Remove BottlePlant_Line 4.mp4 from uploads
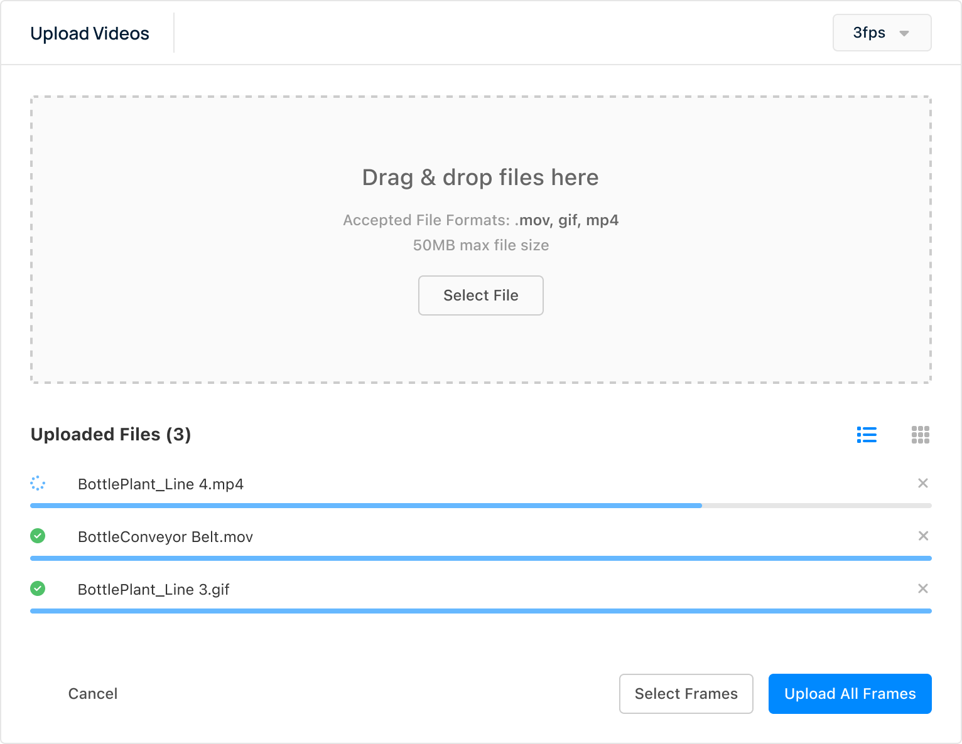 coord(923,483)
